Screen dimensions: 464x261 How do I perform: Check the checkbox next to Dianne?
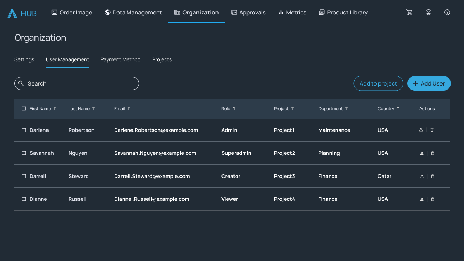coord(24,199)
